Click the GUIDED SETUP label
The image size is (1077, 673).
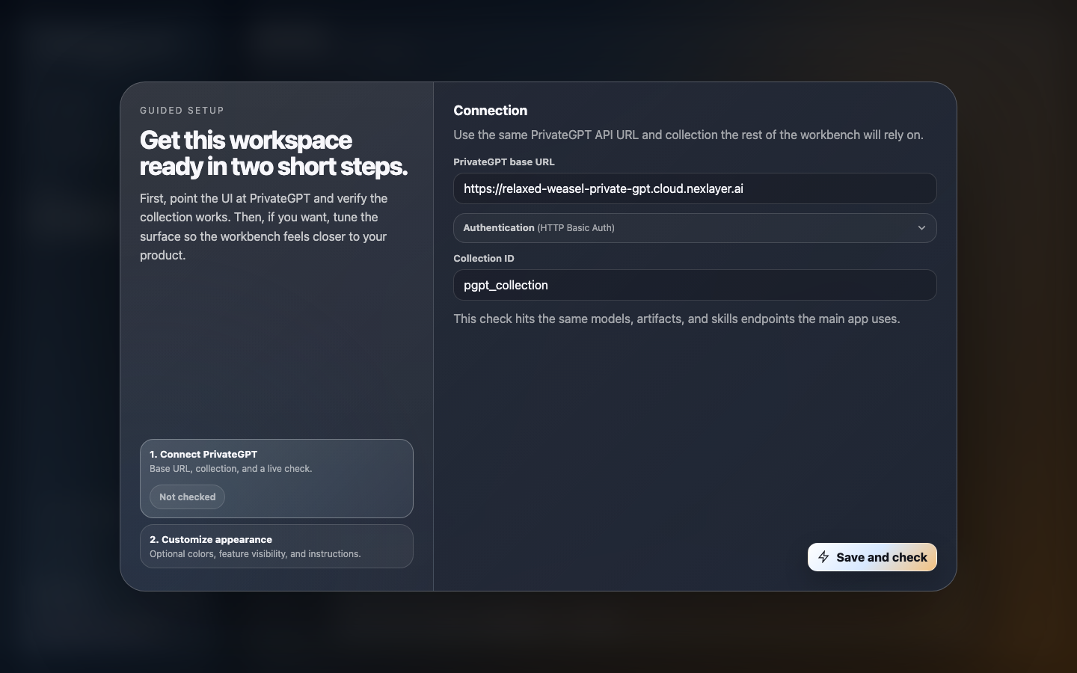(x=182, y=111)
